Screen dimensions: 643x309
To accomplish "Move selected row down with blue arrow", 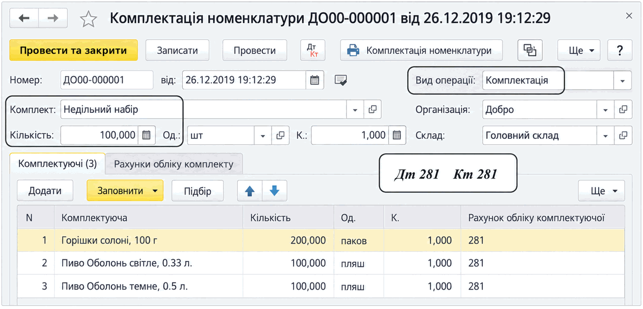I will tap(274, 191).
